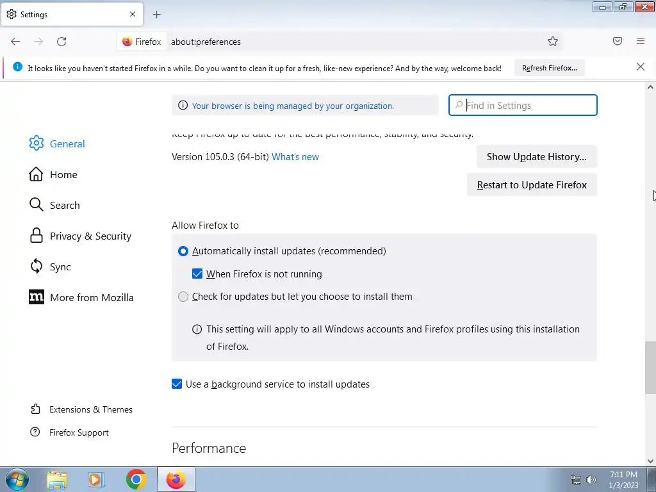The width and height of the screenshot is (656, 492).
Task: Open a new tab with the plus icon
Action: tap(156, 15)
